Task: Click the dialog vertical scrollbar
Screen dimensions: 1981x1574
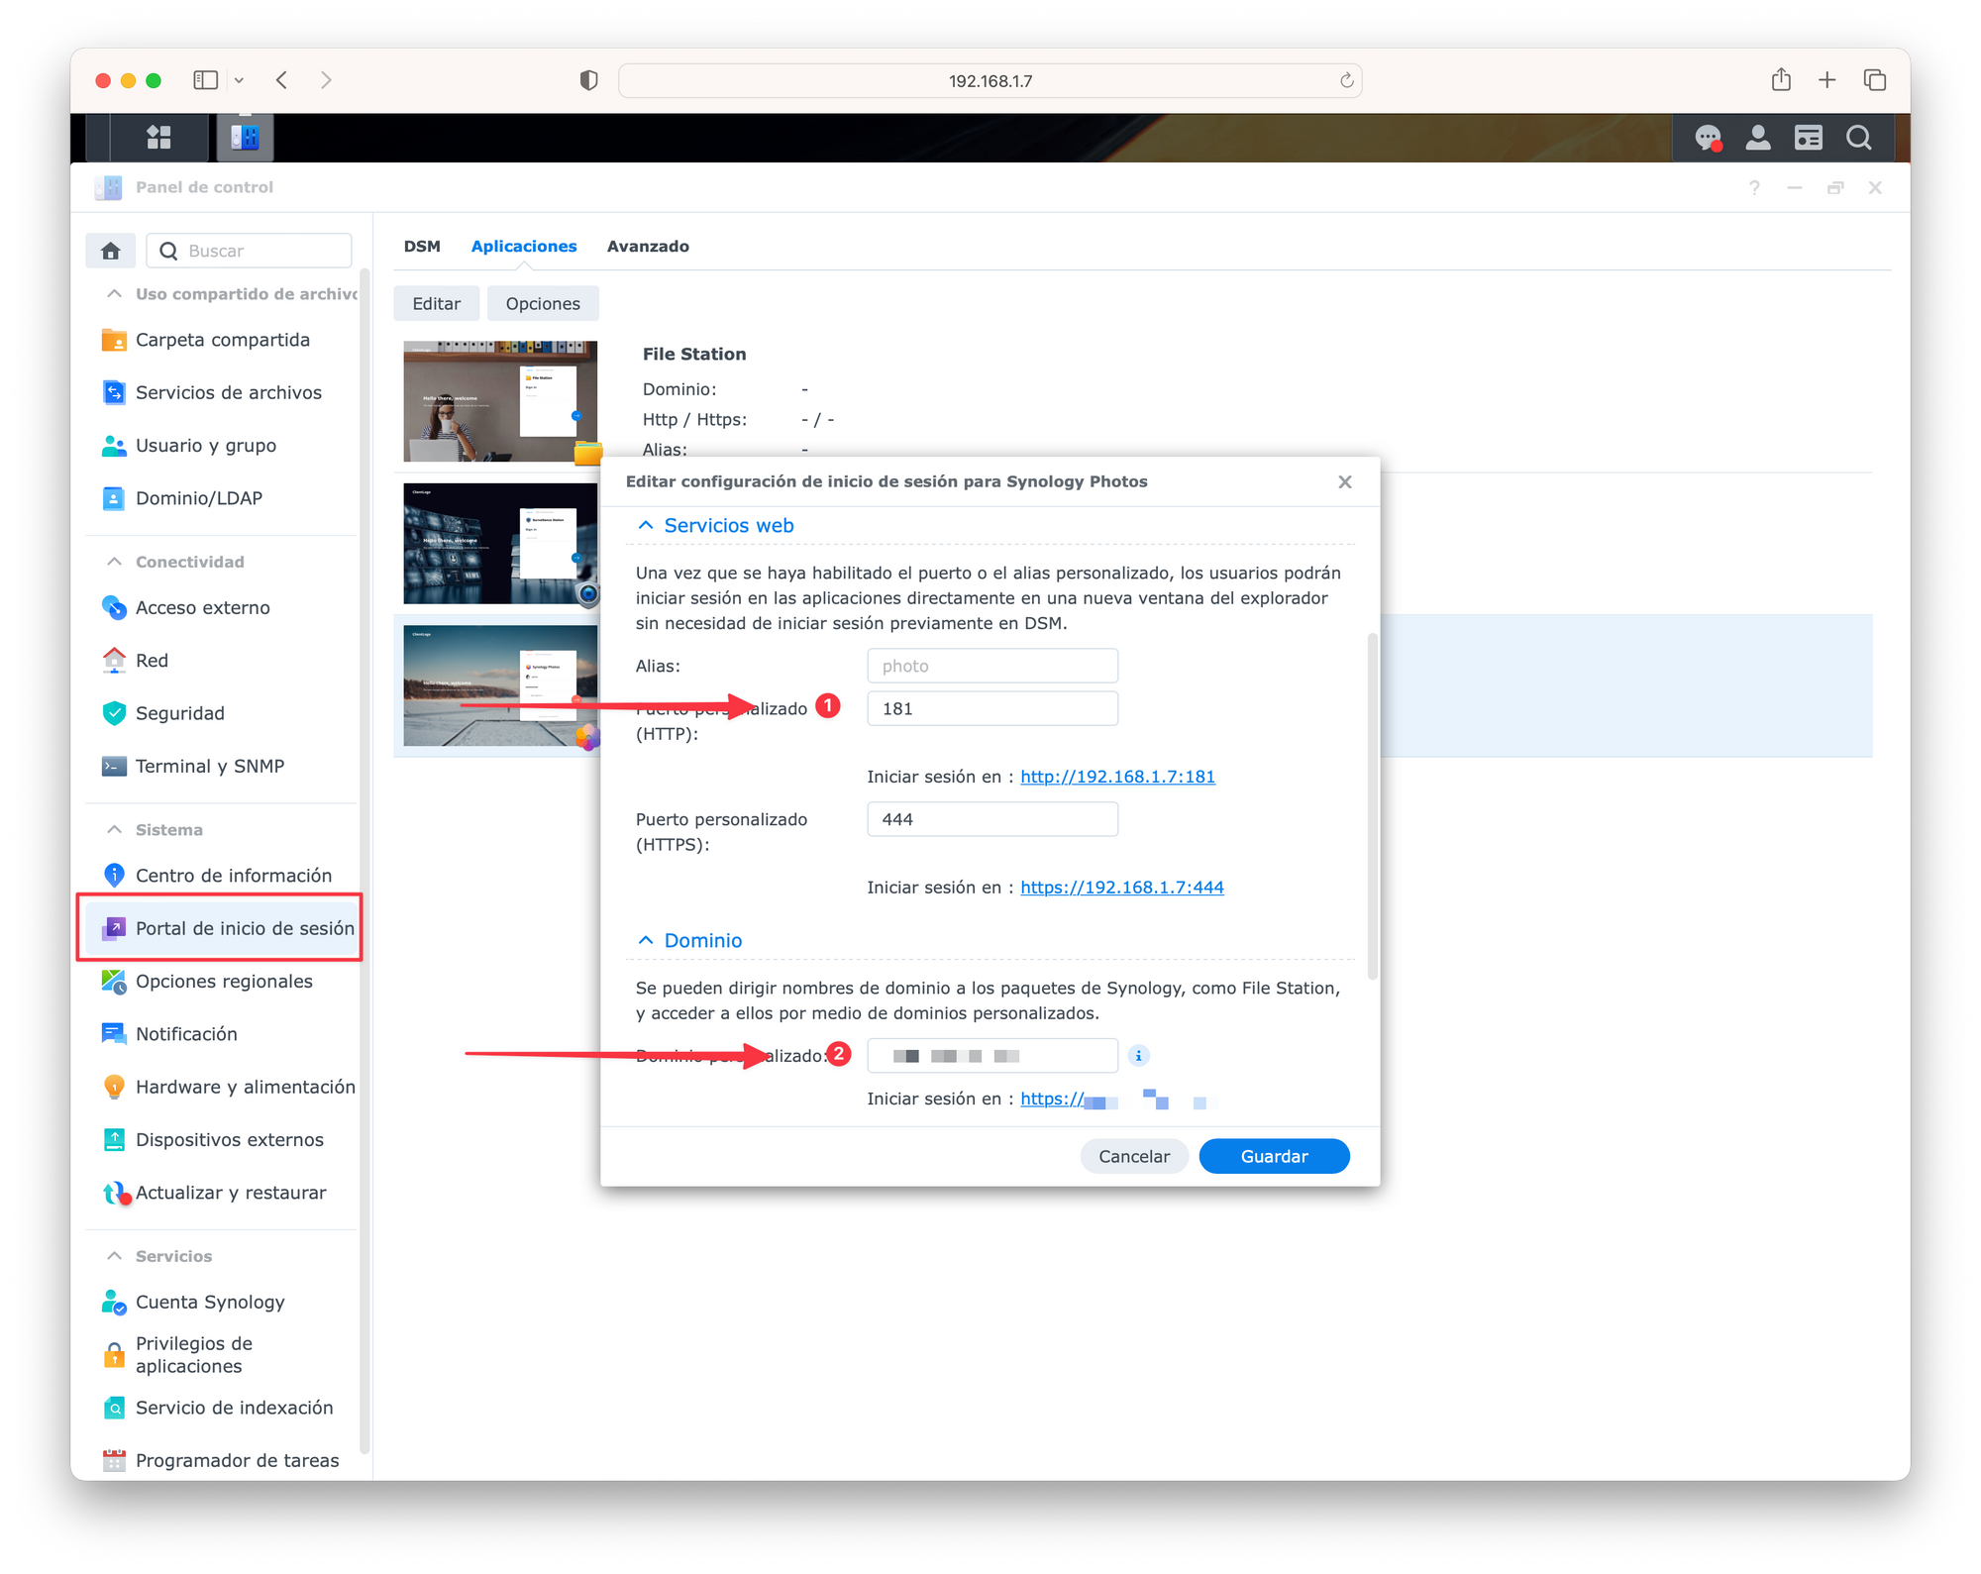Action: pos(1372,805)
